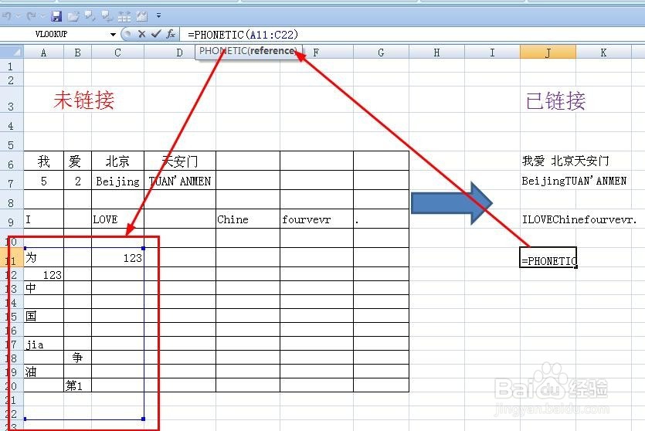Select row 9 header
645x431 pixels.
[11, 219]
